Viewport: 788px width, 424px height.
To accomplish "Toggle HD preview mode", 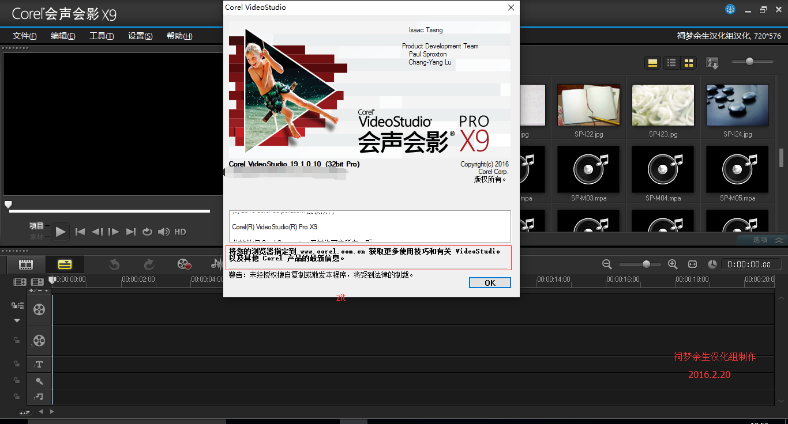I will pos(181,232).
